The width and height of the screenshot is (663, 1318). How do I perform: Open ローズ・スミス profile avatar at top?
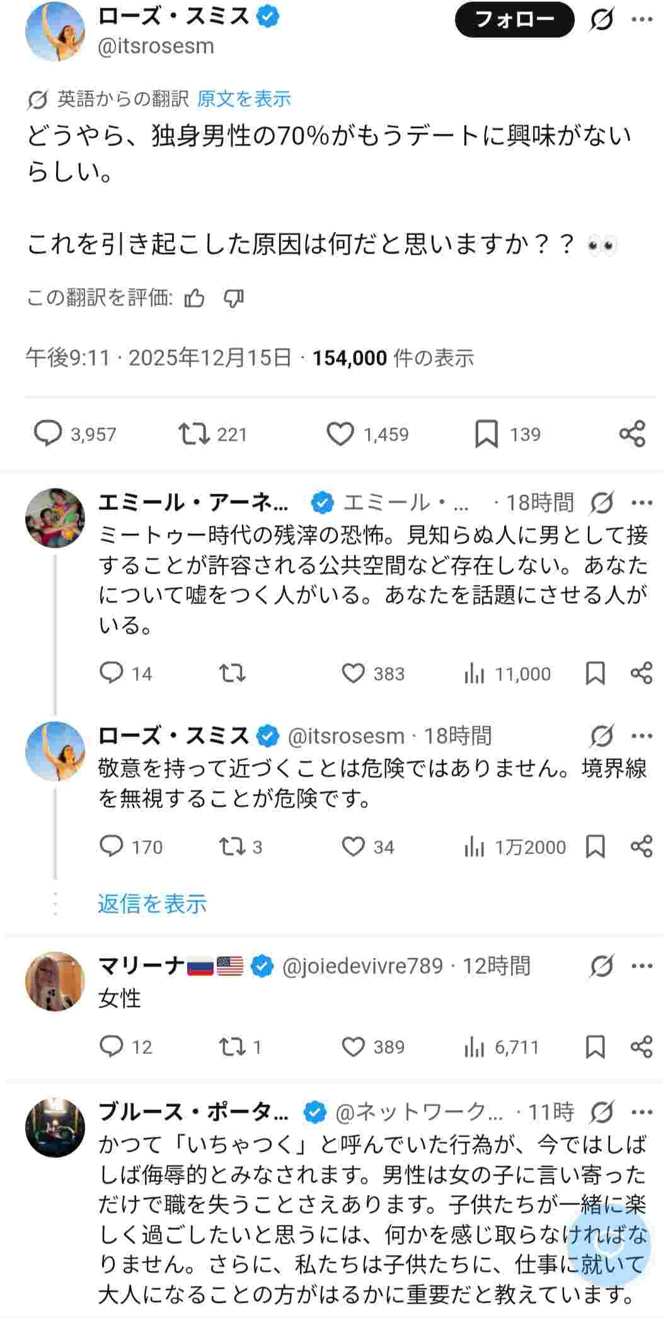[x=55, y=31]
